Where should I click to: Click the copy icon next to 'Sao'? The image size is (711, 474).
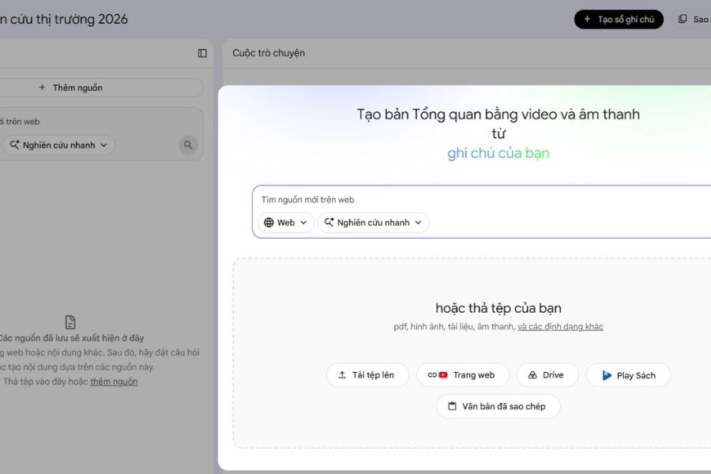(x=683, y=19)
